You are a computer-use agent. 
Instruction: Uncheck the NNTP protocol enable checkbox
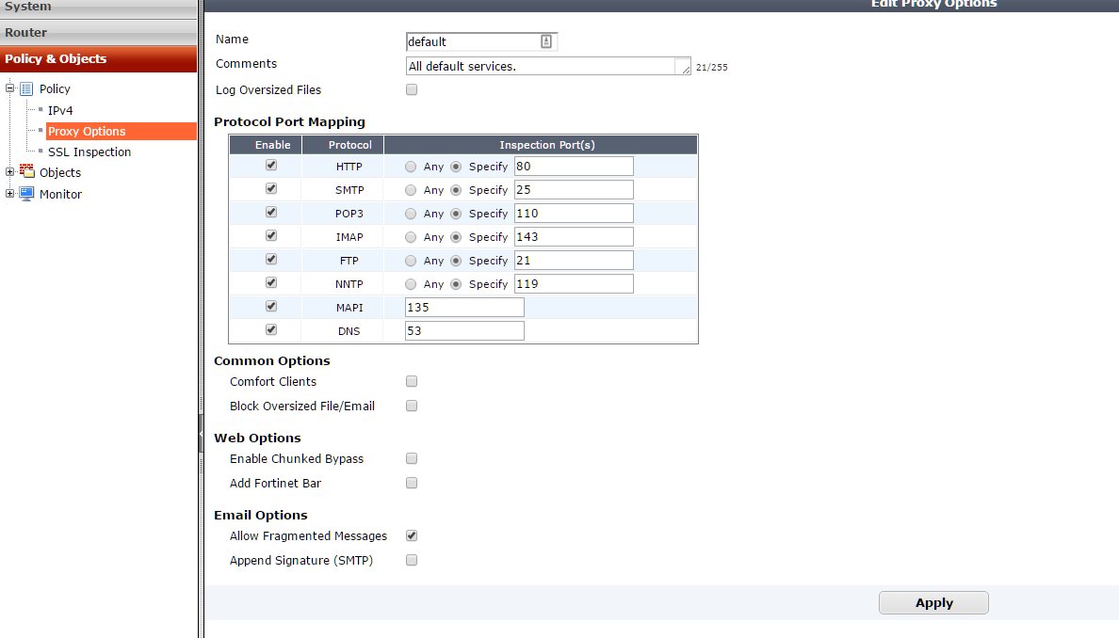click(x=271, y=282)
